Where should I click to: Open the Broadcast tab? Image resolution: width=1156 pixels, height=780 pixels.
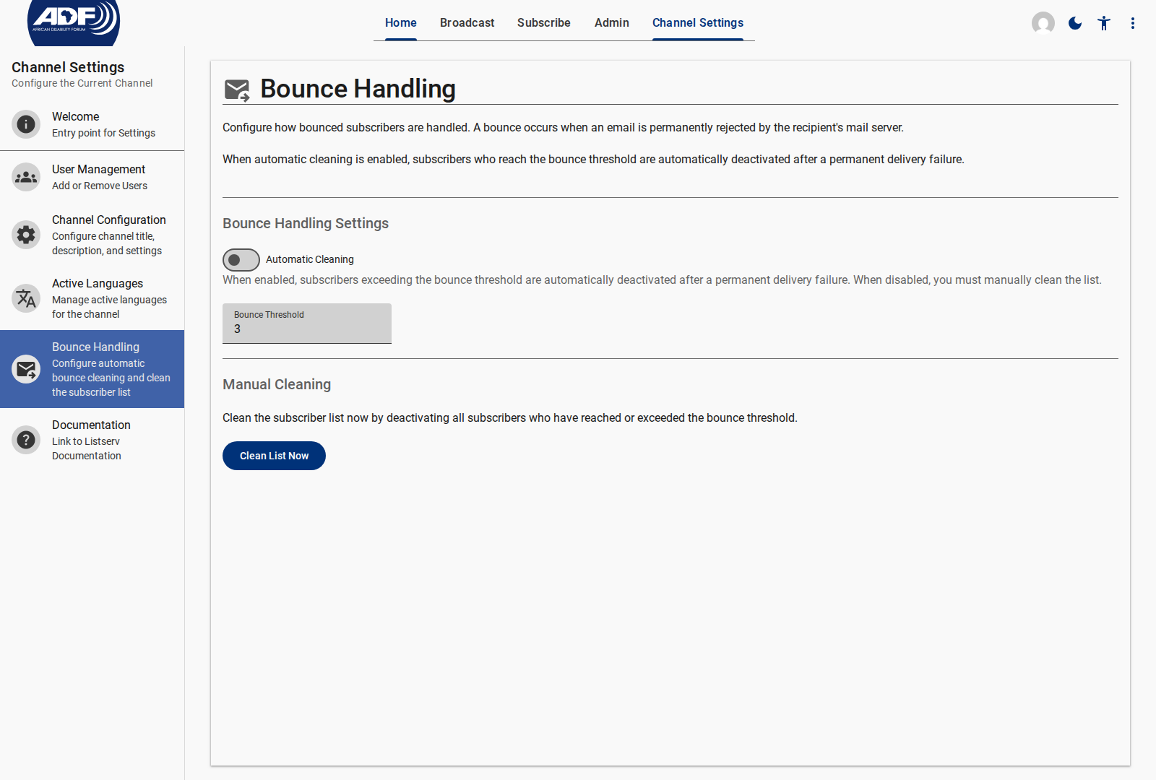pos(467,23)
